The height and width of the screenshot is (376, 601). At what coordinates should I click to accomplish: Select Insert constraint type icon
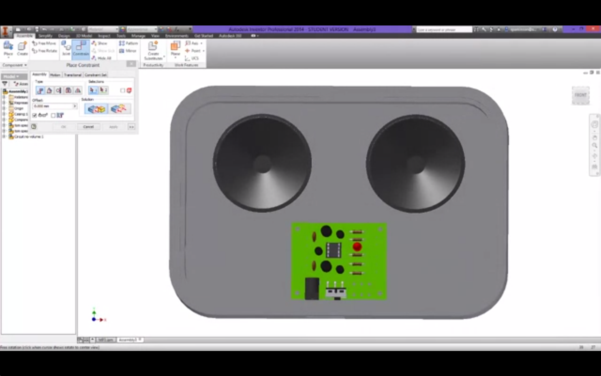[x=68, y=90]
